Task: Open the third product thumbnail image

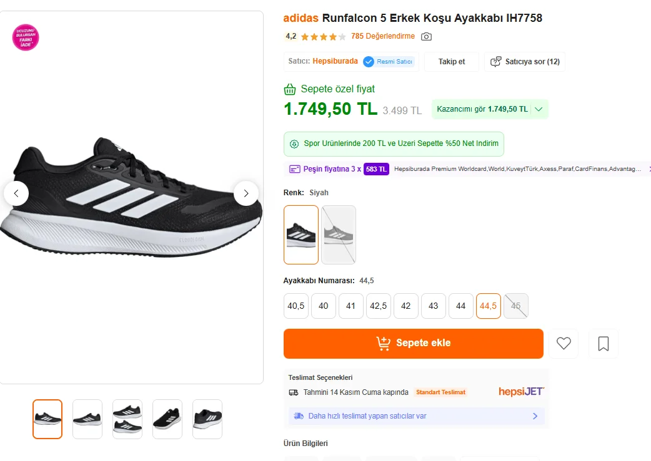Action: pos(127,419)
